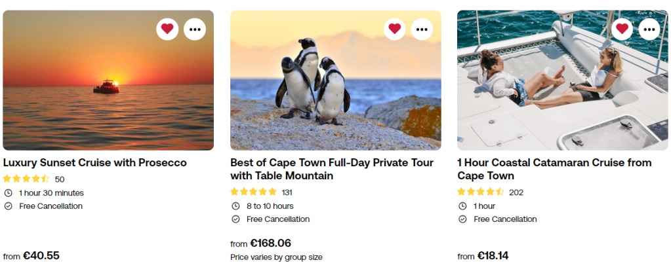Unfavorite the Luxury Sunset Cruise heart
This screenshot has width=671, height=269.
coord(167,29)
